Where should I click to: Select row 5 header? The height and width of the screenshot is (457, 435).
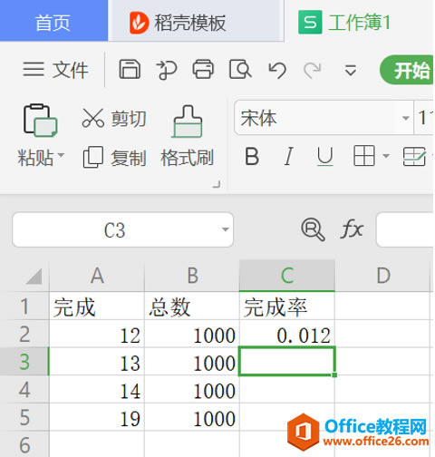24,417
